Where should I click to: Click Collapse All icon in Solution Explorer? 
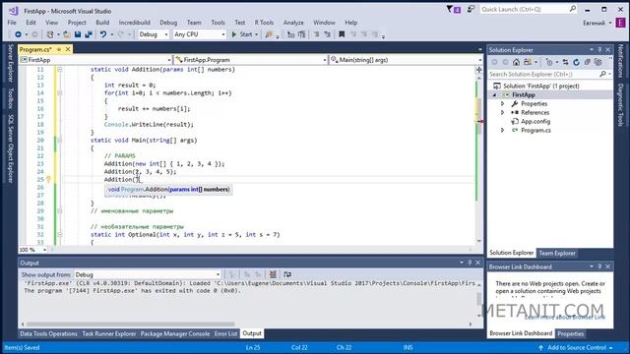coord(587,62)
